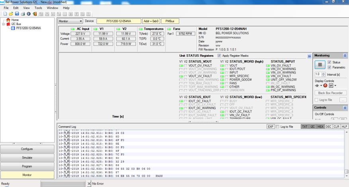Click the Configure button in left sidebar
This screenshot has height=187, width=349.
tap(26, 149)
